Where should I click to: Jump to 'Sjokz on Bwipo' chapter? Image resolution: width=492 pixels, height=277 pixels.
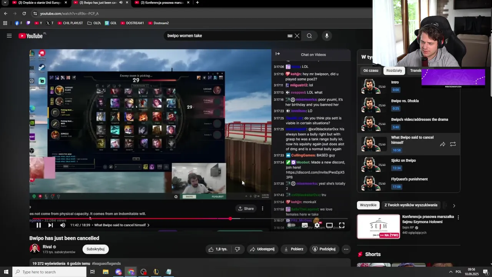pyautogui.click(x=409, y=164)
